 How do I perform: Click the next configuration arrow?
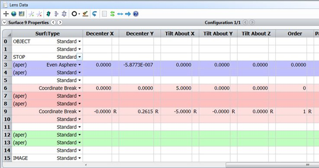tap(252, 23)
